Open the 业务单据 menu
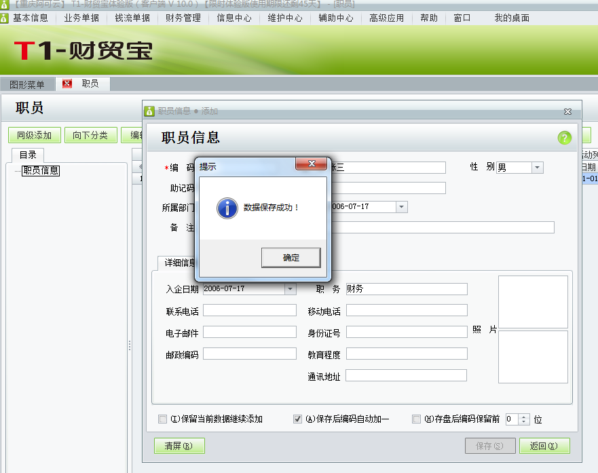Viewport: 598px width, 473px height. coord(81,18)
